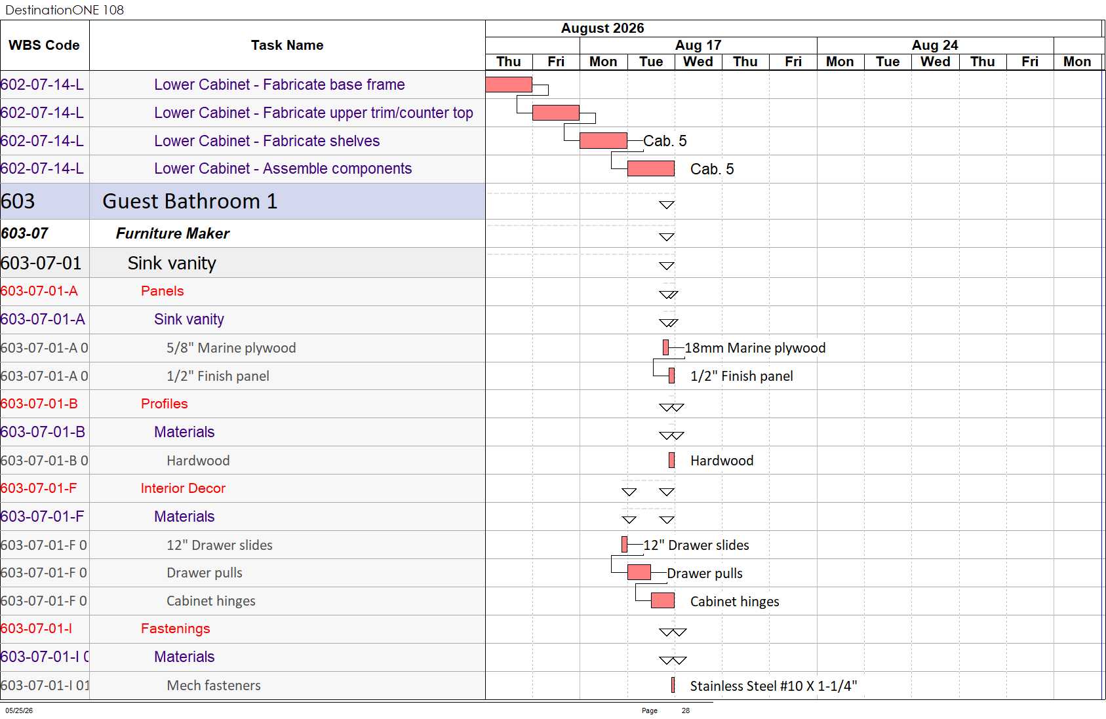This screenshot has width=1106, height=719.
Task: Select the Cabinet hinges Gantt bar
Action: [663, 600]
